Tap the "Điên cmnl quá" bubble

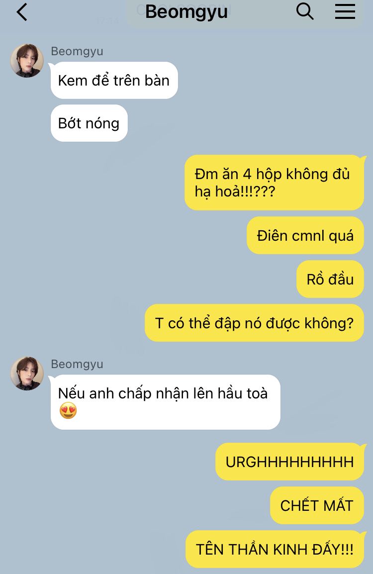(x=305, y=235)
